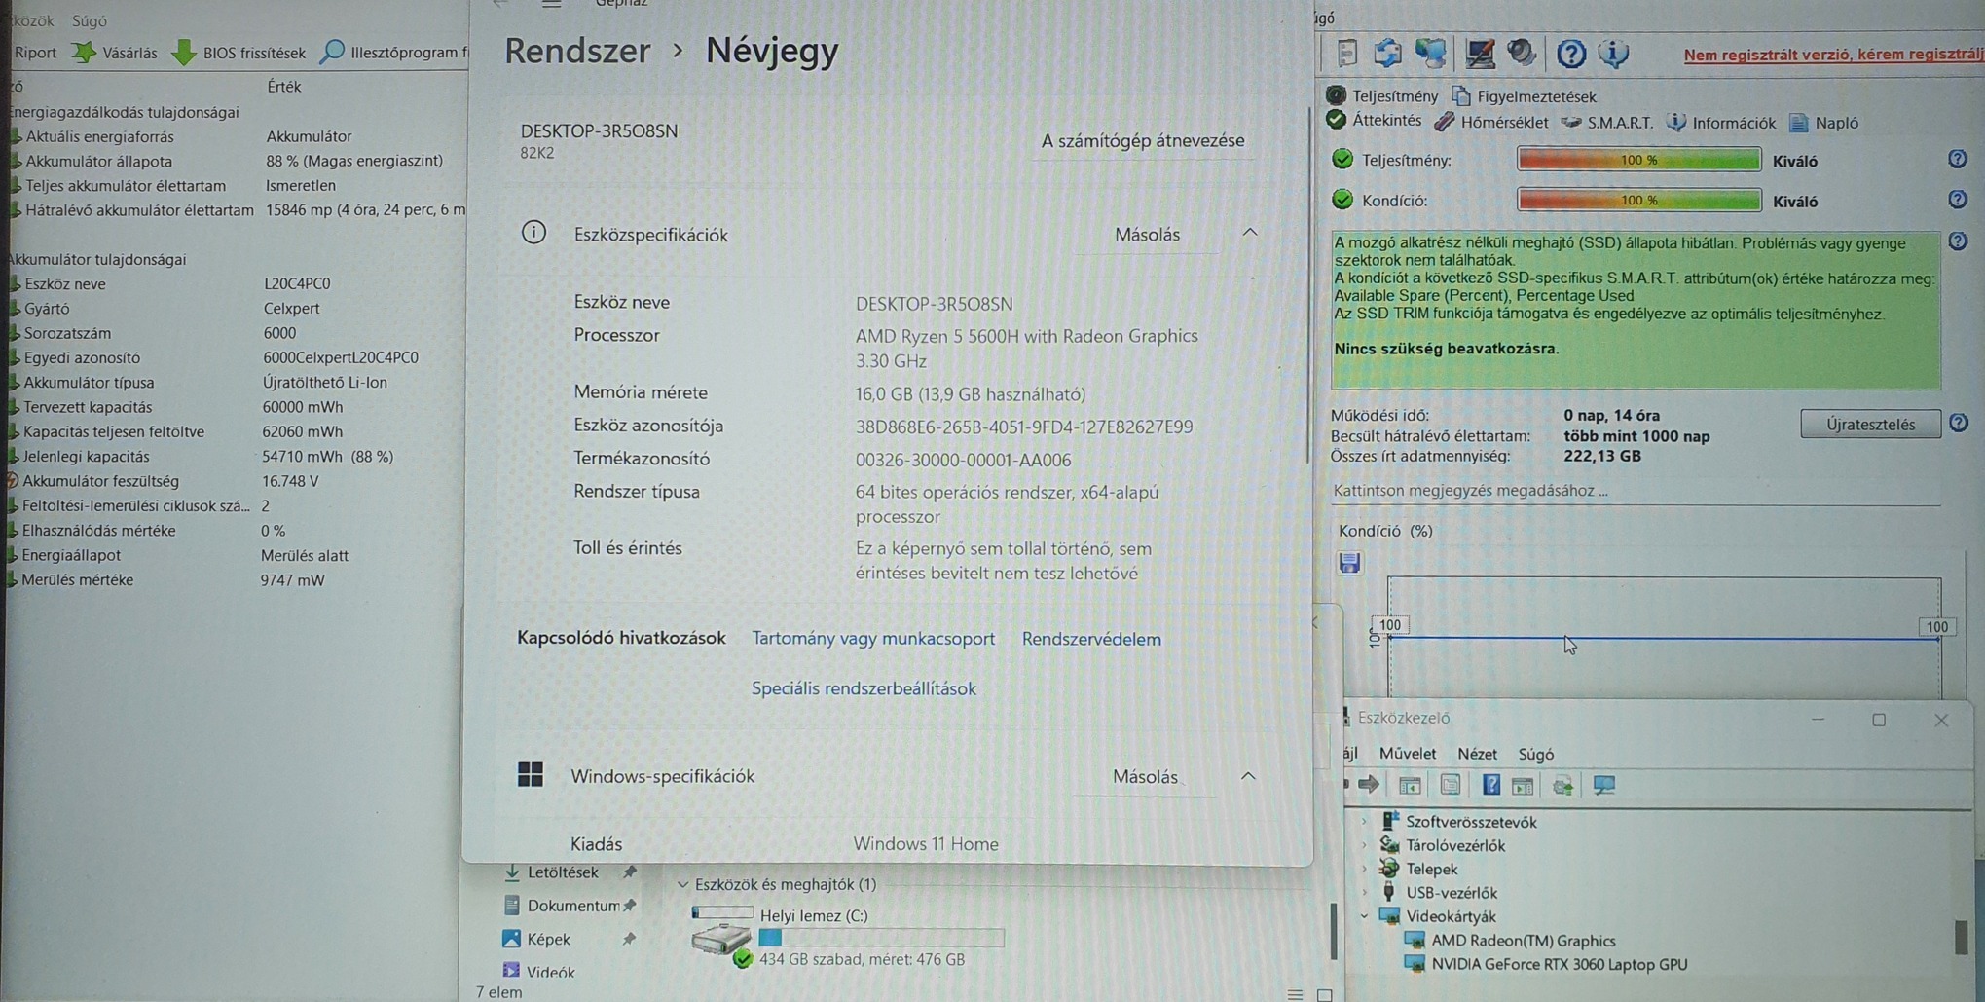Viewport: 1985px width, 1002px height.
Task: Collapse the Eszközök és meghajtók (1) group
Action: (682, 884)
